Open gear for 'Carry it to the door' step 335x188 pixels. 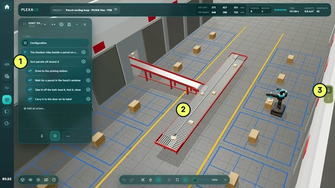(88, 99)
